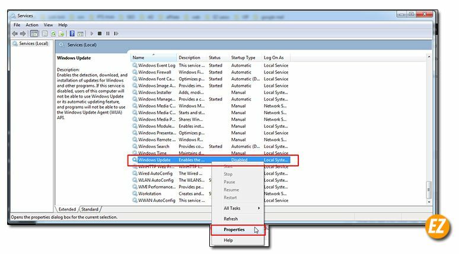Sort by the Name column header
This screenshot has width=459, height=254.
click(154, 57)
